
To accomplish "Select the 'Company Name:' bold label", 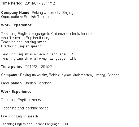I will [x=16, y=13].
